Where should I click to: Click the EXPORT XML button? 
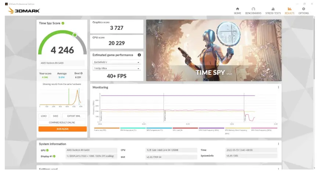click(x=74, y=116)
